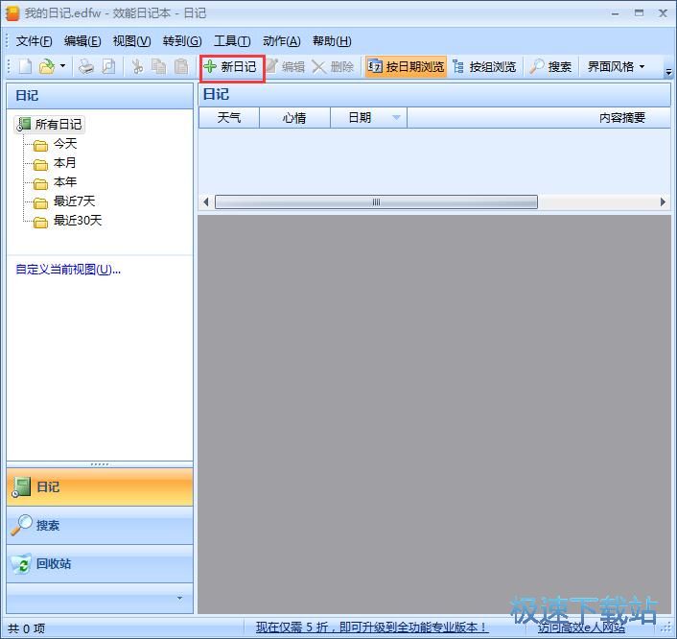Click the 内容摘要 column header
The height and width of the screenshot is (639, 677).
pyautogui.click(x=539, y=117)
